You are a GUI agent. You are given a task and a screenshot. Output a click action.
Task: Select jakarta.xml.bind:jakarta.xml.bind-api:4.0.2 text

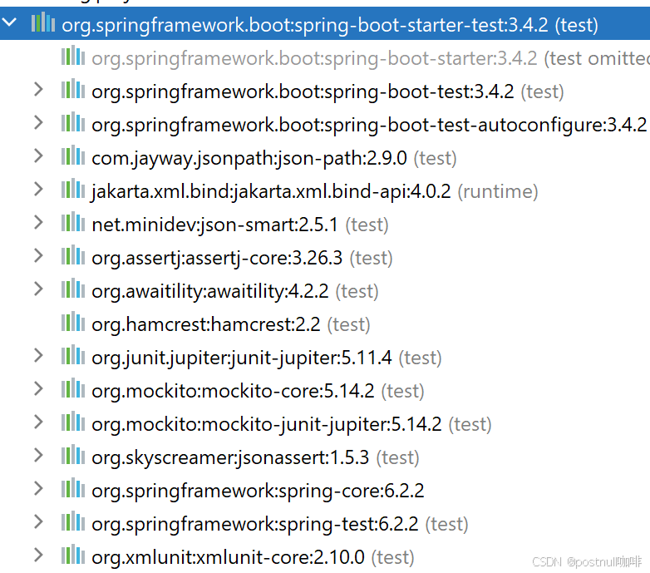(271, 191)
